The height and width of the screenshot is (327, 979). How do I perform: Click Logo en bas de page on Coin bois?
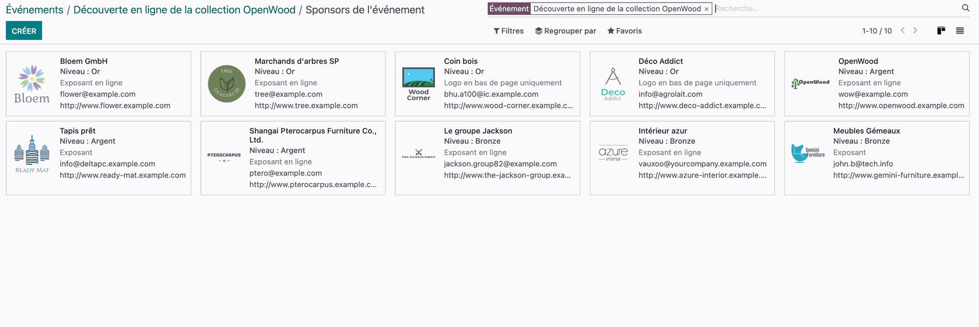[x=503, y=83]
